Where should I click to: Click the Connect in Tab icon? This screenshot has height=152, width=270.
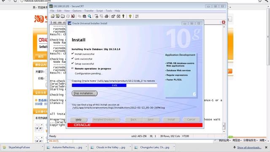click(x=63, y=16)
